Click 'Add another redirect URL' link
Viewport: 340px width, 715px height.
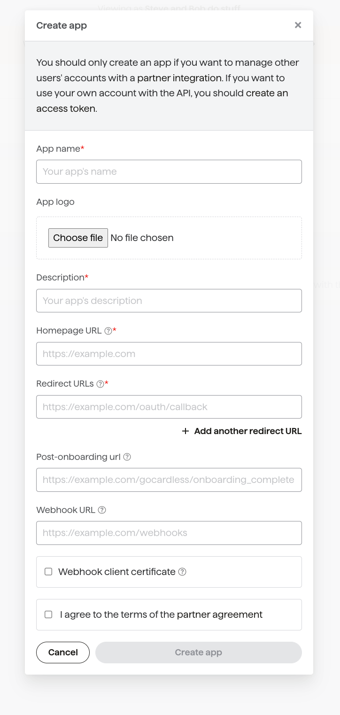coord(248,431)
